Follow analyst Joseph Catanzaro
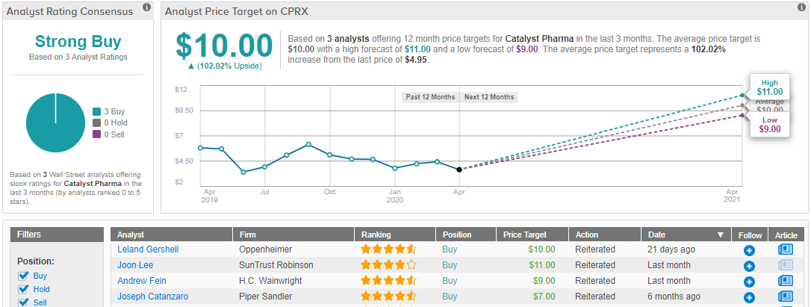Viewport: 811px width, 307px height. click(x=749, y=297)
